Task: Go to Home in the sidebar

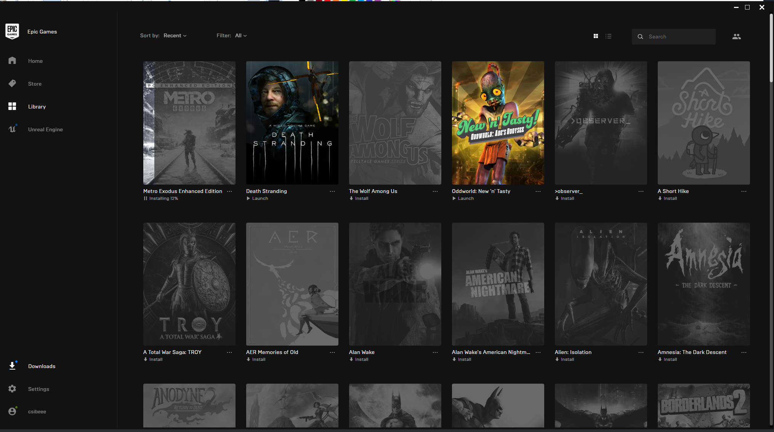Action: (35, 61)
